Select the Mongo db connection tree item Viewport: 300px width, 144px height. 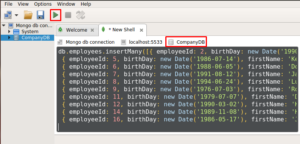[x=34, y=25]
